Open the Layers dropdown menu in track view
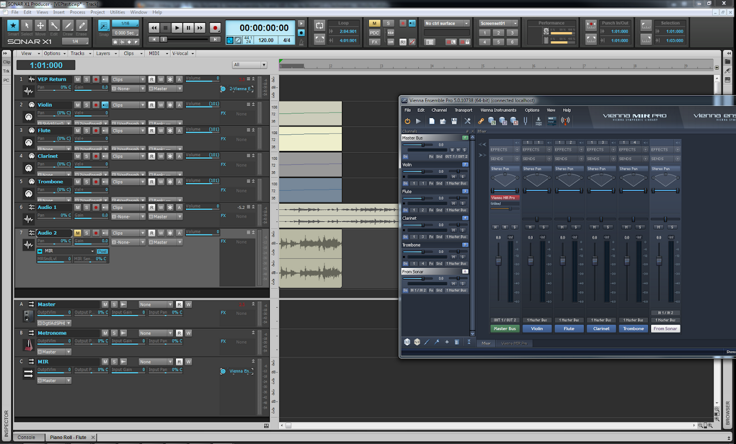The image size is (736, 444). coord(106,54)
